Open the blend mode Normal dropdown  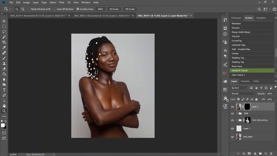pyautogui.click(x=243, y=94)
